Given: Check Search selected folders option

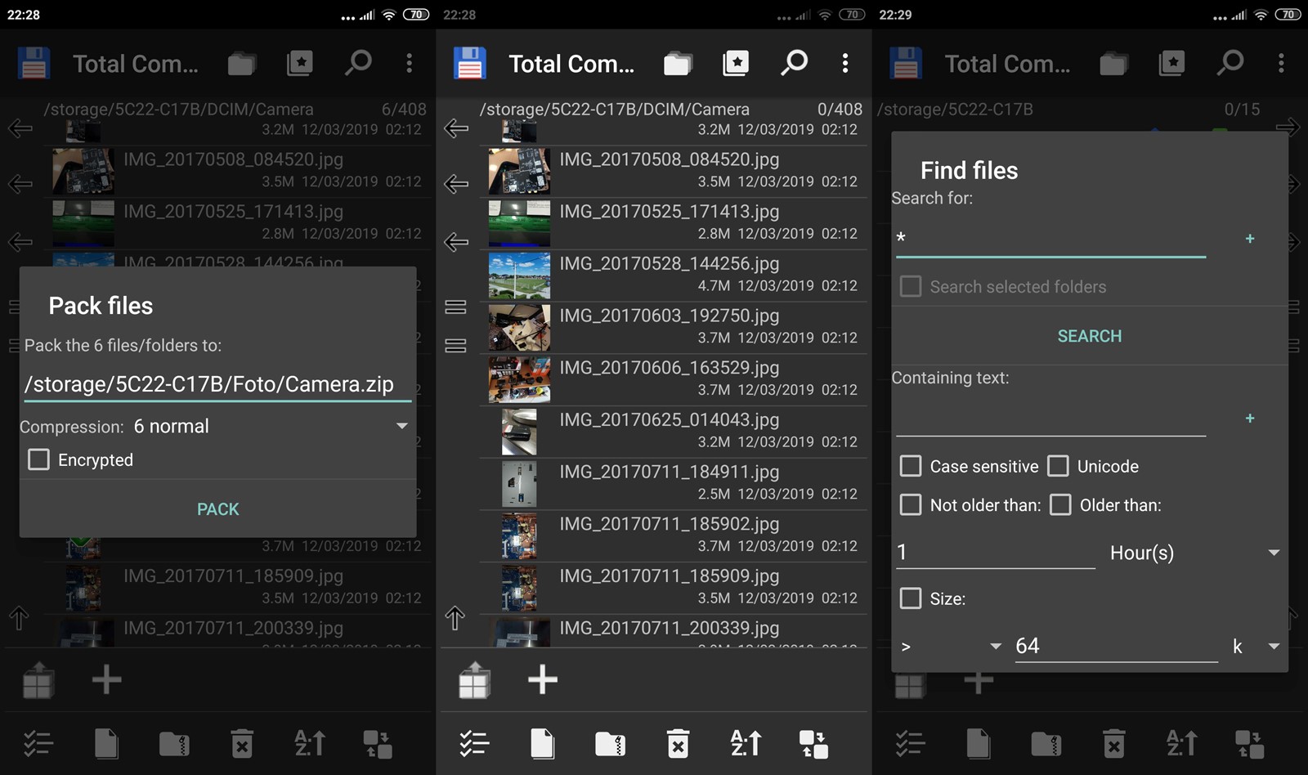Looking at the screenshot, I should pyautogui.click(x=911, y=286).
